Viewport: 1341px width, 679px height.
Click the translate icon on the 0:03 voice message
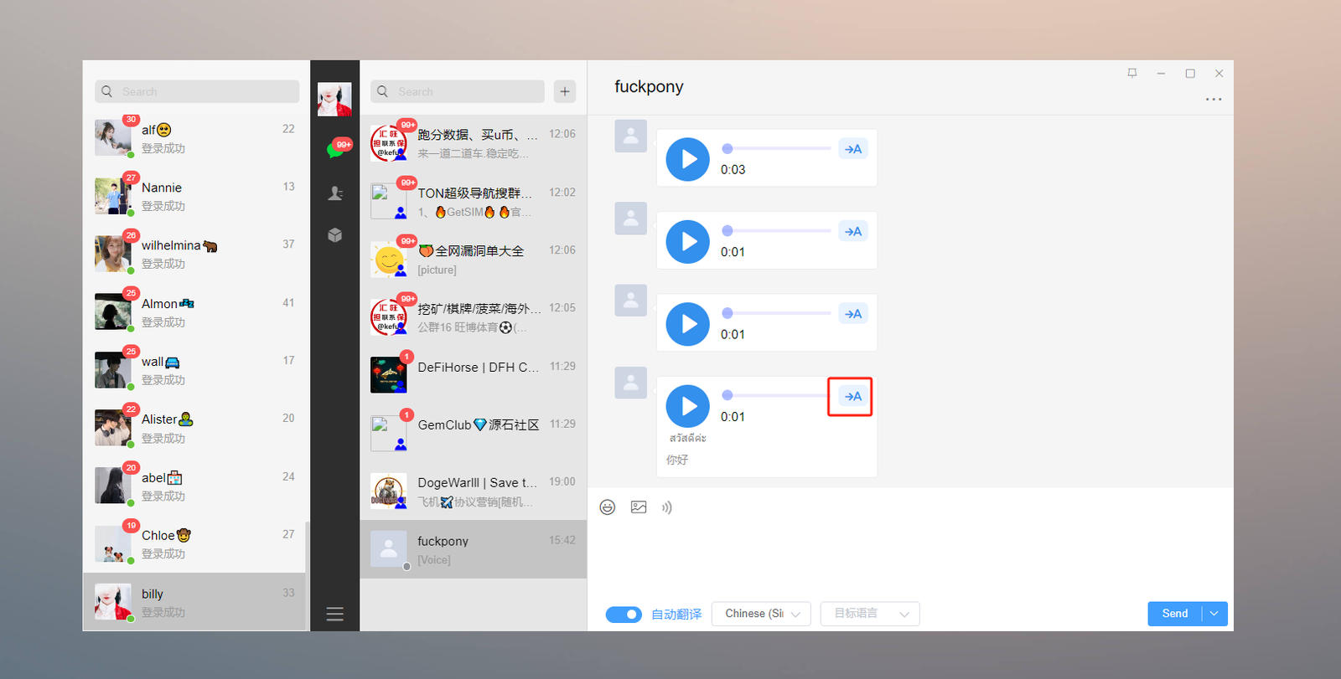click(x=852, y=149)
